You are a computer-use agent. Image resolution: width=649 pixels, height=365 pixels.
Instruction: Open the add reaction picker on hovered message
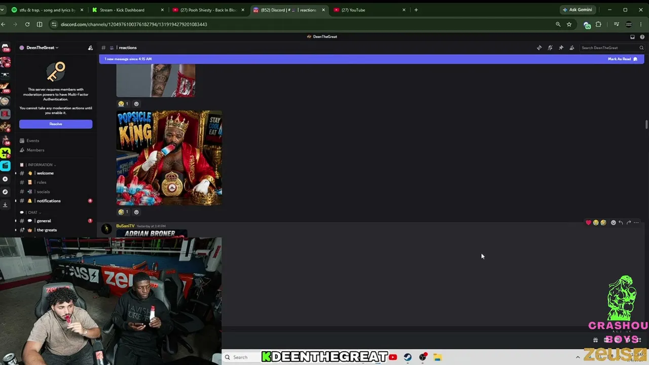click(x=613, y=223)
